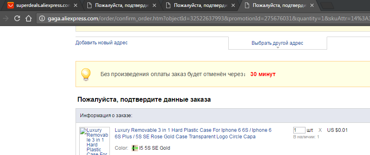Close the superdeals.aliexpress.com tab
Screen dimensions: 370x155
76,5
